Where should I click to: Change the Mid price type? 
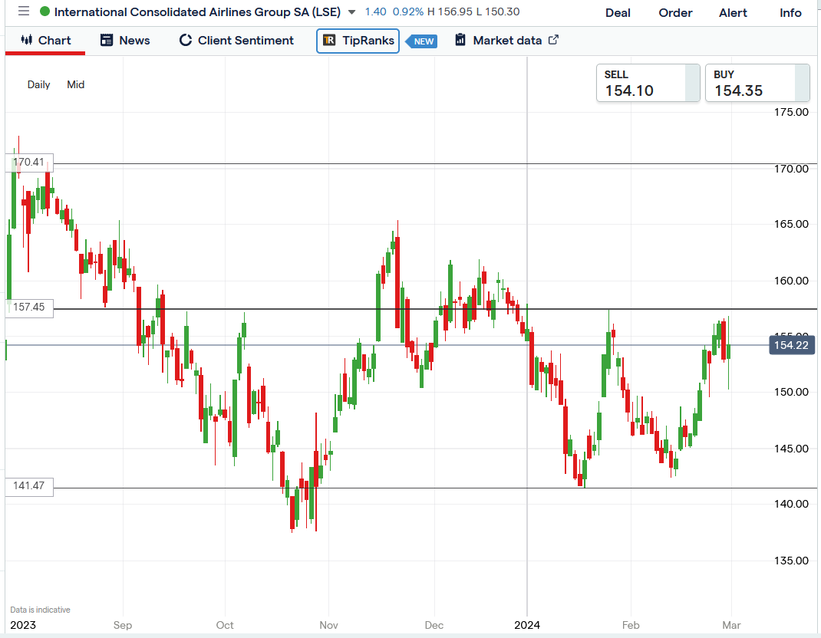[x=75, y=85]
